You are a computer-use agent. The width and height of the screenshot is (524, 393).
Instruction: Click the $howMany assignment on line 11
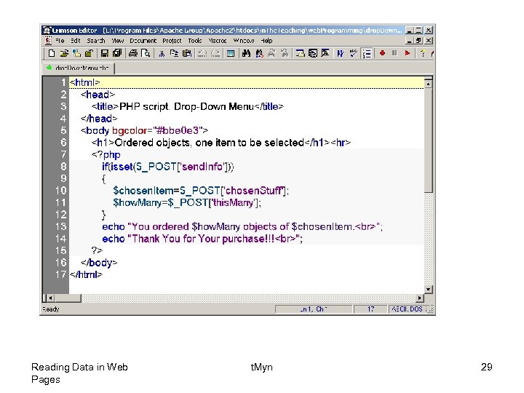click(187, 203)
